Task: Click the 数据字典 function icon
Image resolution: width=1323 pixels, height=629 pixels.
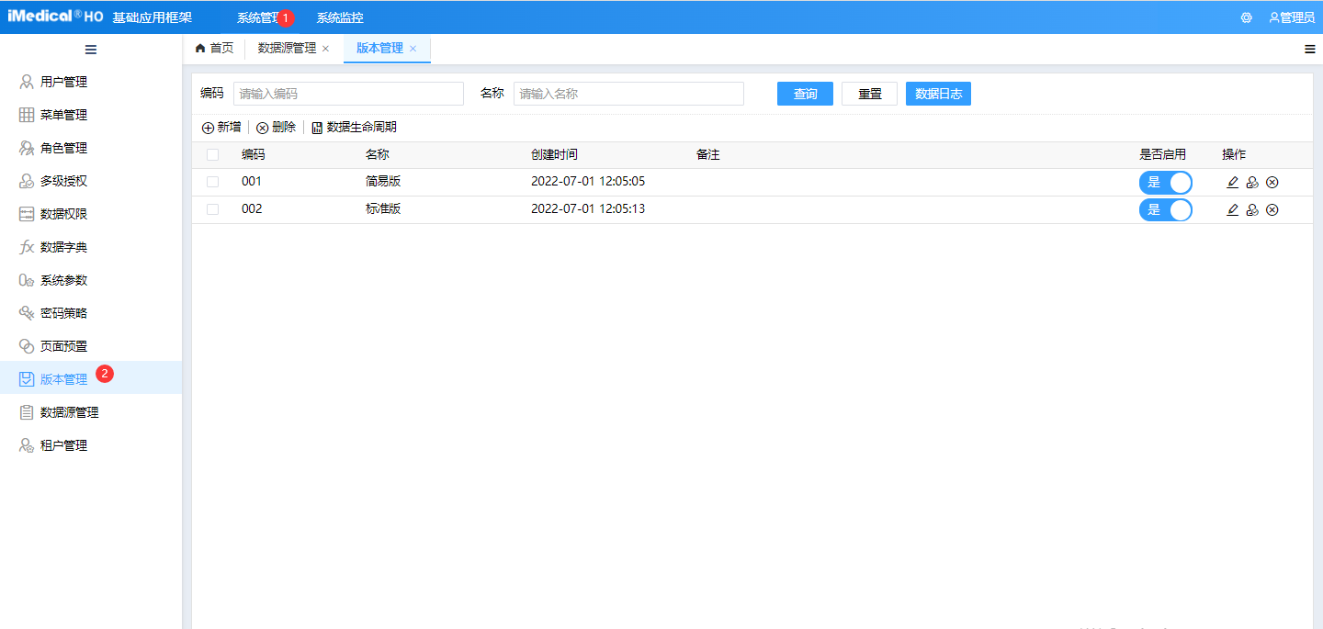Action: coord(26,246)
